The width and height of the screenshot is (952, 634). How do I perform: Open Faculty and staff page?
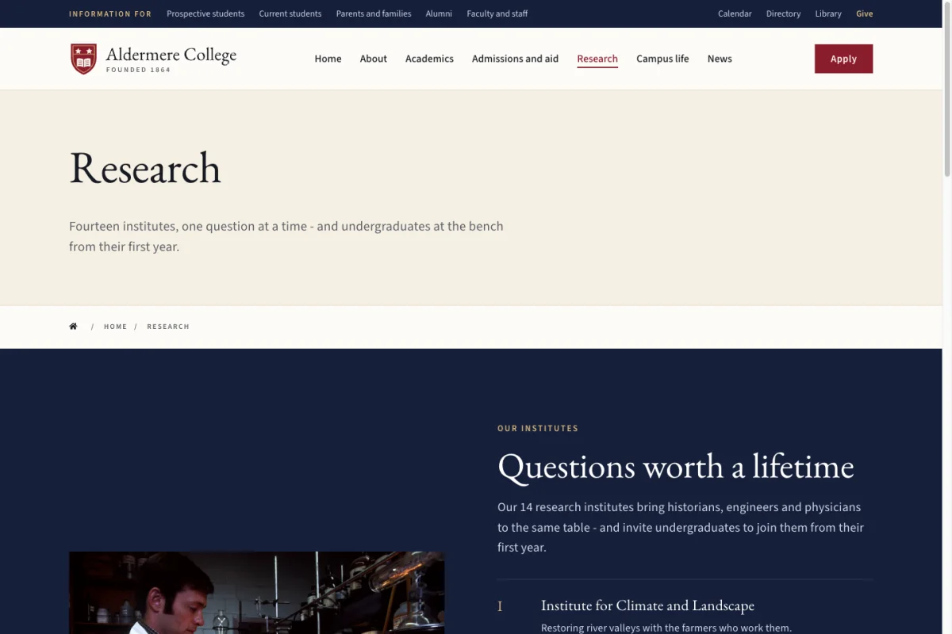click(497, 13)
